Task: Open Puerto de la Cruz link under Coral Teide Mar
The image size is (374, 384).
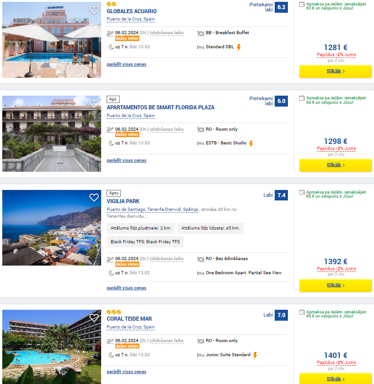Action: tap(131, 327)
